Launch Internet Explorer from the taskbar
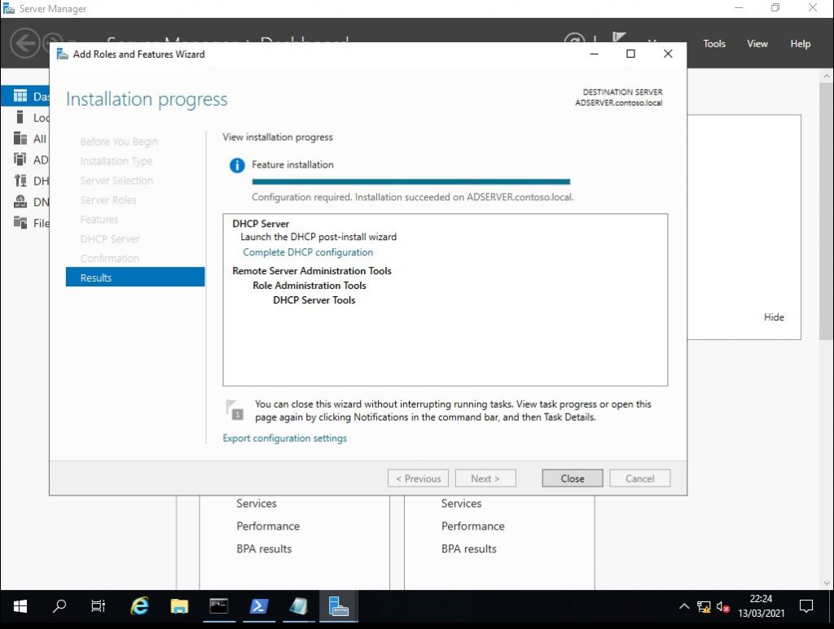The height and width of the screenshot is (629, 834). [x=140, y=606]
